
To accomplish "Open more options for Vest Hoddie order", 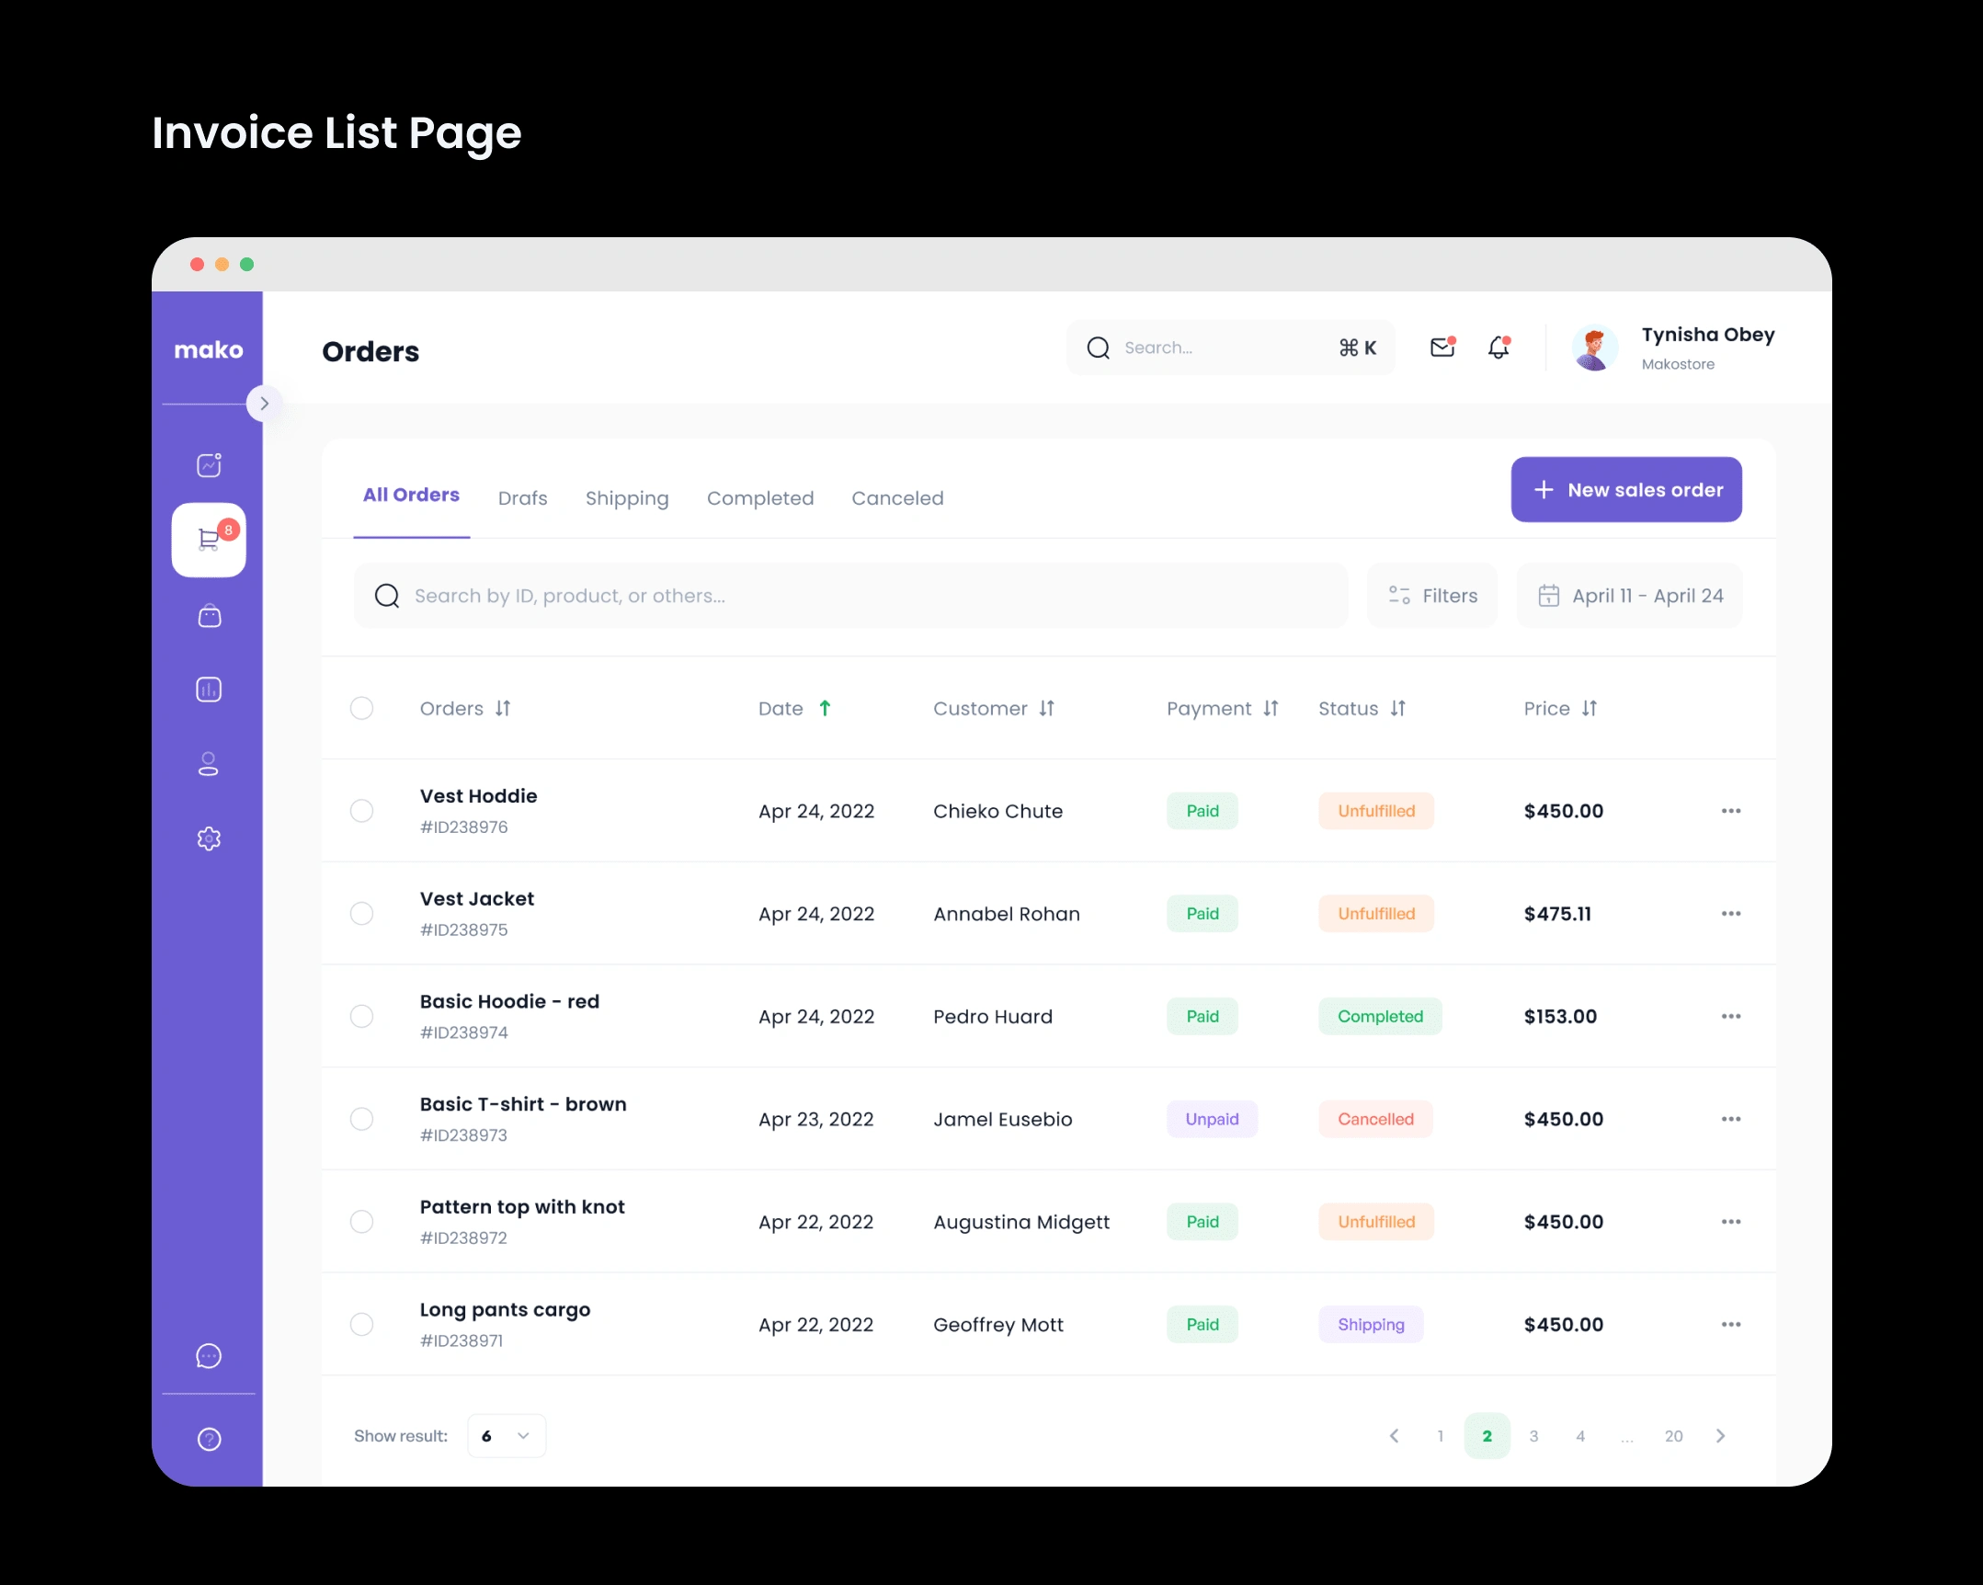I will [1731, 811].
